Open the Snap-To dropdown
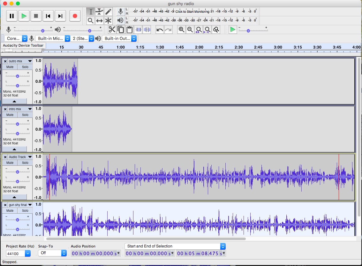Screen dimensions: 362x266 [52, 253]
